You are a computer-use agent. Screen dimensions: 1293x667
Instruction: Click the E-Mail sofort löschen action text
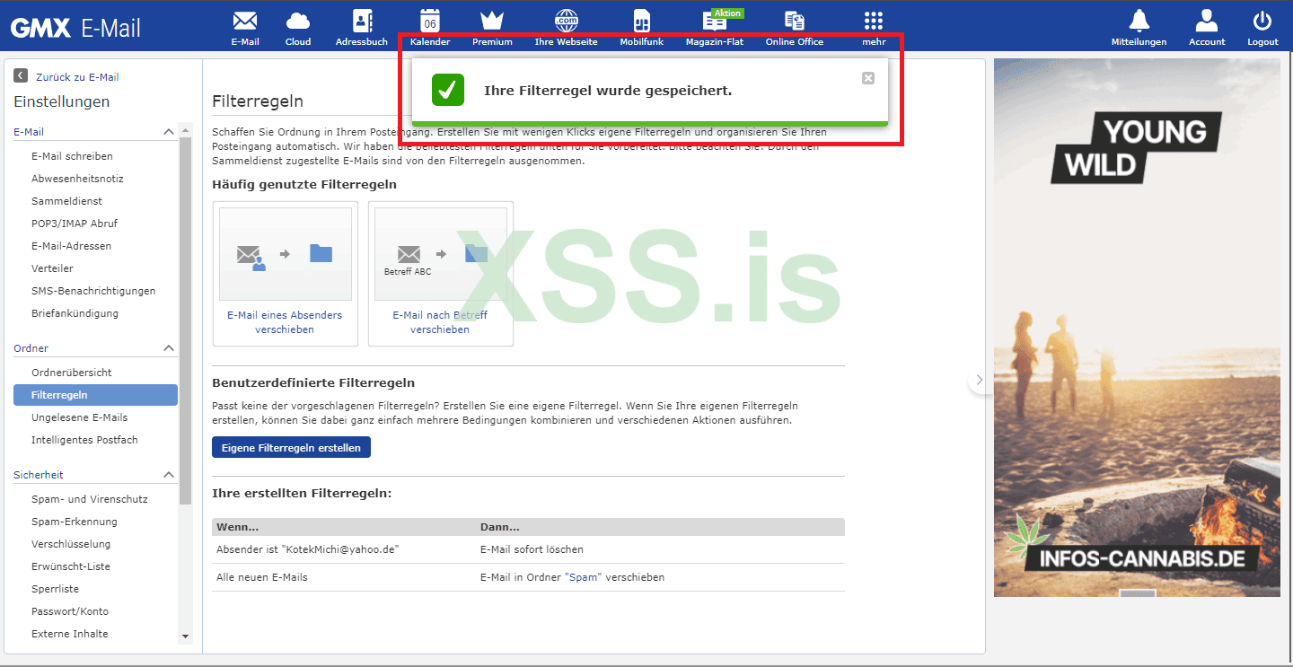(x=532, y=549)
